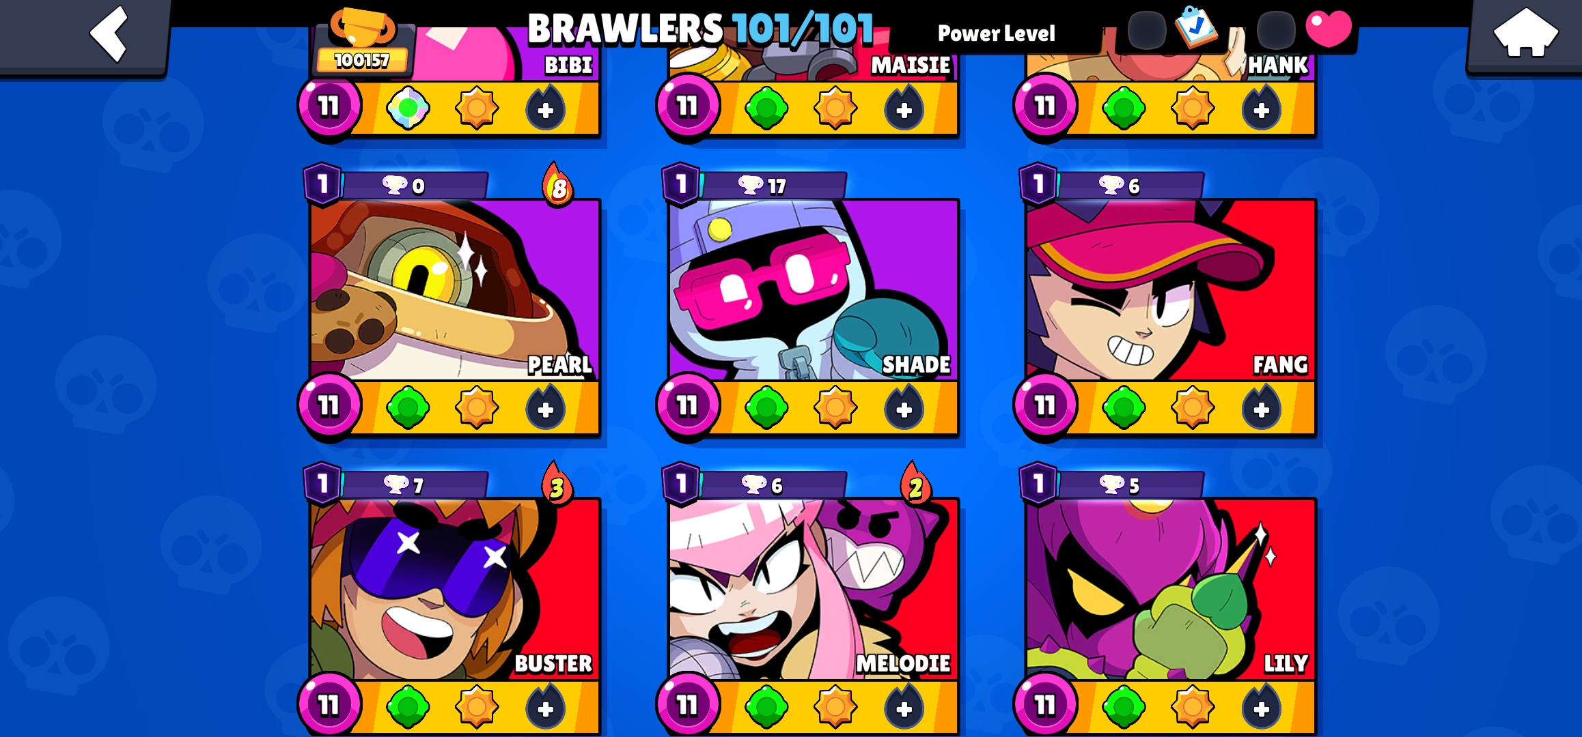Choose the Melodie brawler card

(814, 590)
